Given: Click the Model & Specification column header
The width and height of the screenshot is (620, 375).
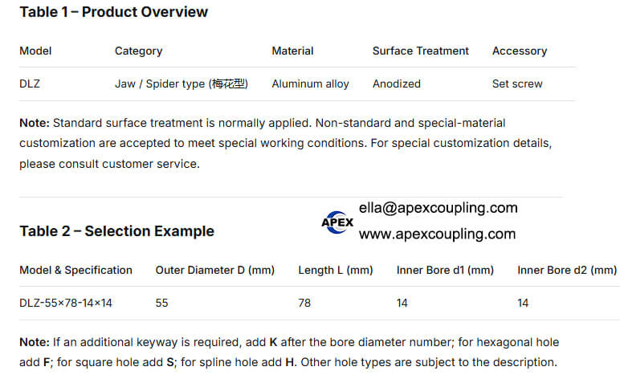Looking at the screenshot, I should (x=76, y=271).
